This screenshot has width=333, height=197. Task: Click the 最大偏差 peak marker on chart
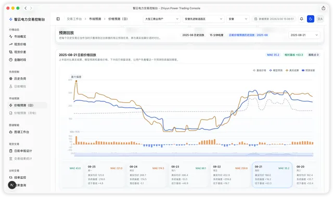76,81
